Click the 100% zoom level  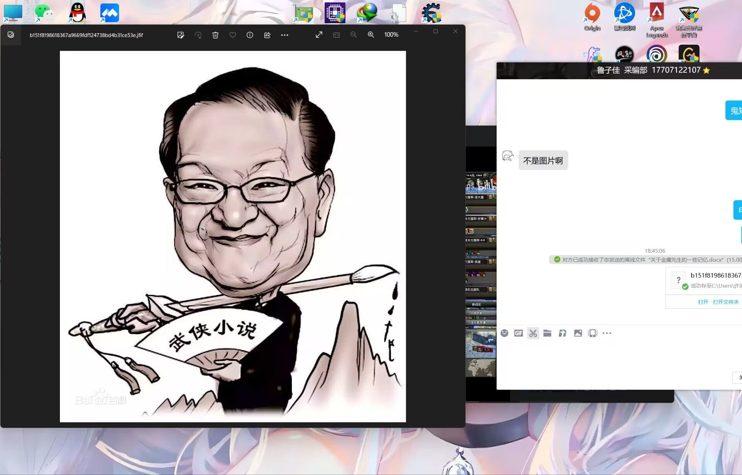click(391, 35)
